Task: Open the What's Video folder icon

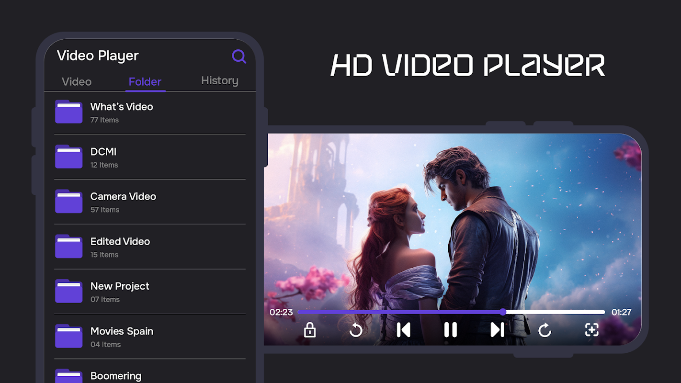Action: 69,112
